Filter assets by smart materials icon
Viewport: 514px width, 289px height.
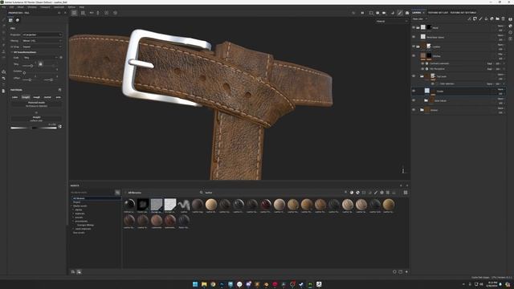357,193
